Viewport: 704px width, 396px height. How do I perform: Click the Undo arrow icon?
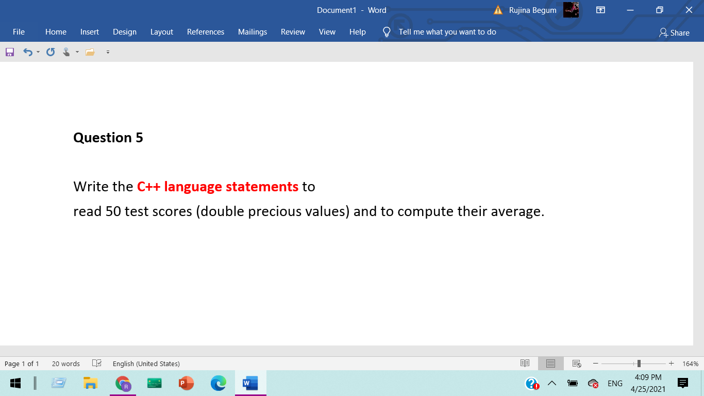[27, 52]
